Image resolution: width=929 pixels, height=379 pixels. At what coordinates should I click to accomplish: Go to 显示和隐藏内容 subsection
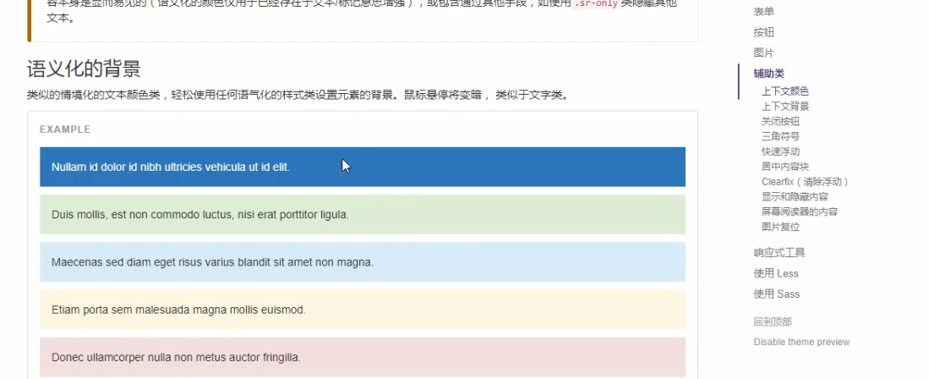(795, 197)
